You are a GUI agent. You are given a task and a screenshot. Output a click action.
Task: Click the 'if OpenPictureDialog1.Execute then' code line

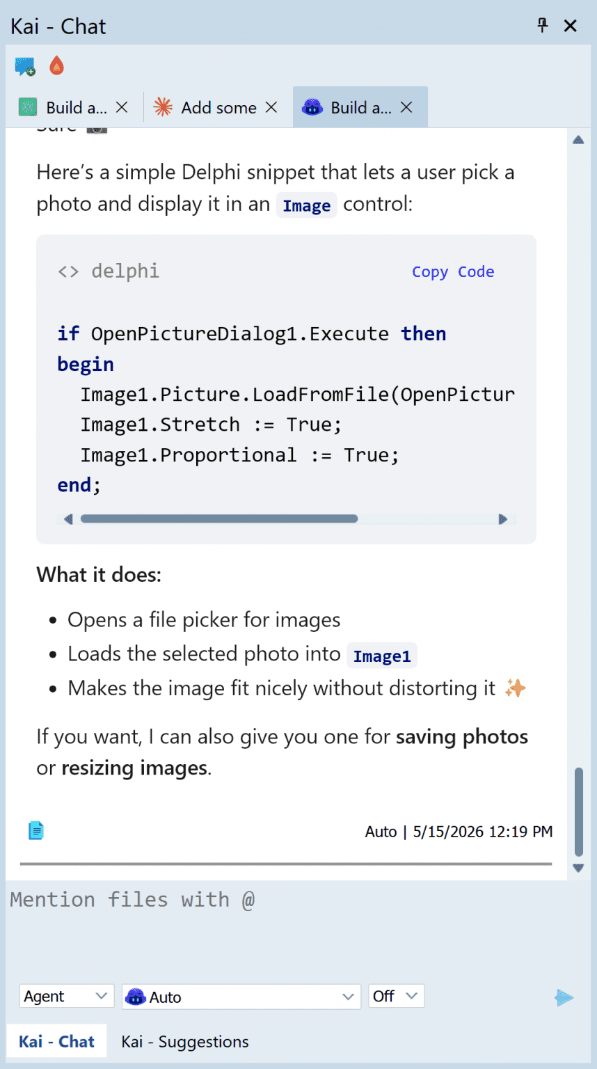[x=252, y=334]
